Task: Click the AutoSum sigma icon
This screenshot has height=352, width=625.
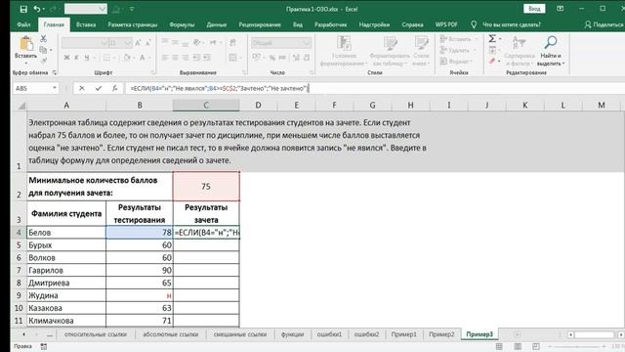Action: pos(492,39)
